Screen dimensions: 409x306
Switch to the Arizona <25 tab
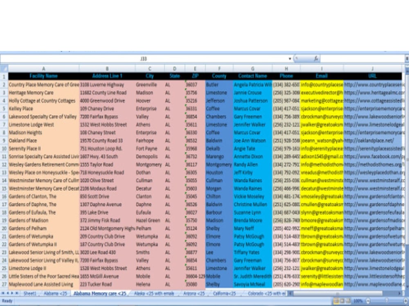pos(194,293)
